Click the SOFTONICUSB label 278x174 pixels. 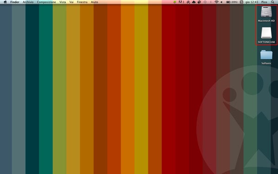coord(266,42)
